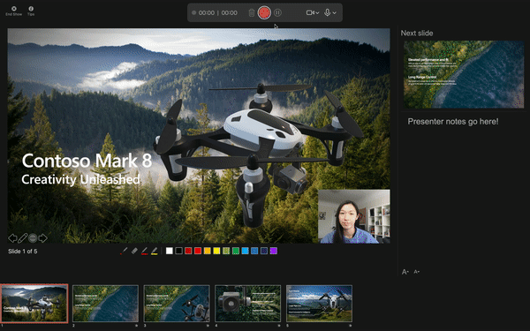
Task: Choose the orange ink color
Action: pos(208,251)
